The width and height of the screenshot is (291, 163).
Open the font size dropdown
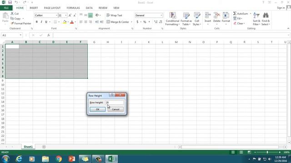[65, 15]
